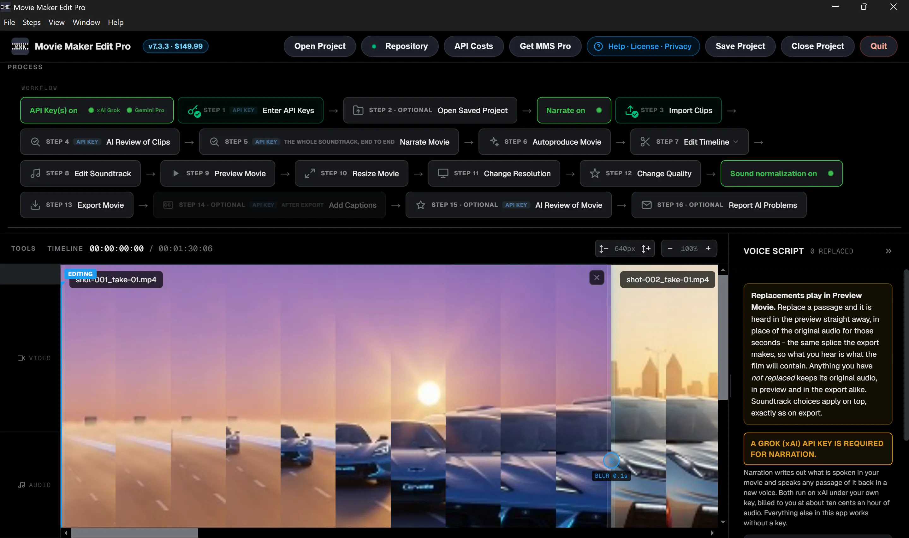Open the View menu
This screenshot has height=538, width=909.
tap(56, 22)
